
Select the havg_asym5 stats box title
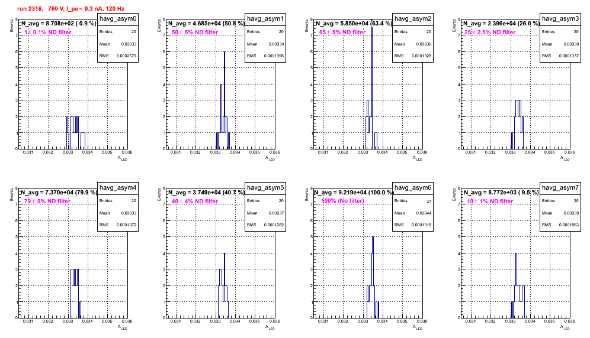(x=265, y=188)
